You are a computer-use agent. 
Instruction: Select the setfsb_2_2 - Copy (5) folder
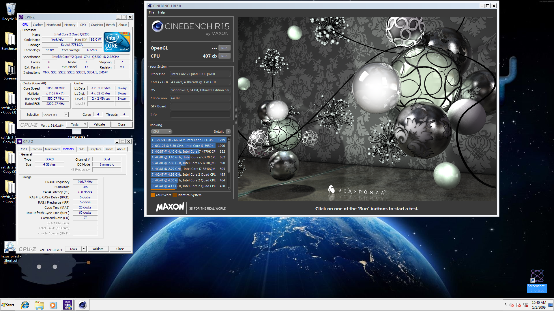9,162
